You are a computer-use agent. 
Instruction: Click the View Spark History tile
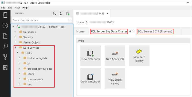click(115, 78)
